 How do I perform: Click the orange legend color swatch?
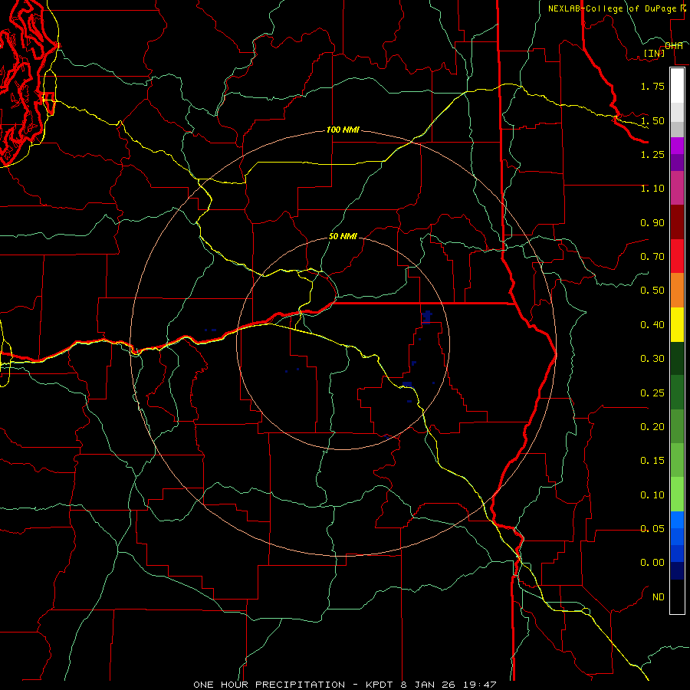coord(677,290)
